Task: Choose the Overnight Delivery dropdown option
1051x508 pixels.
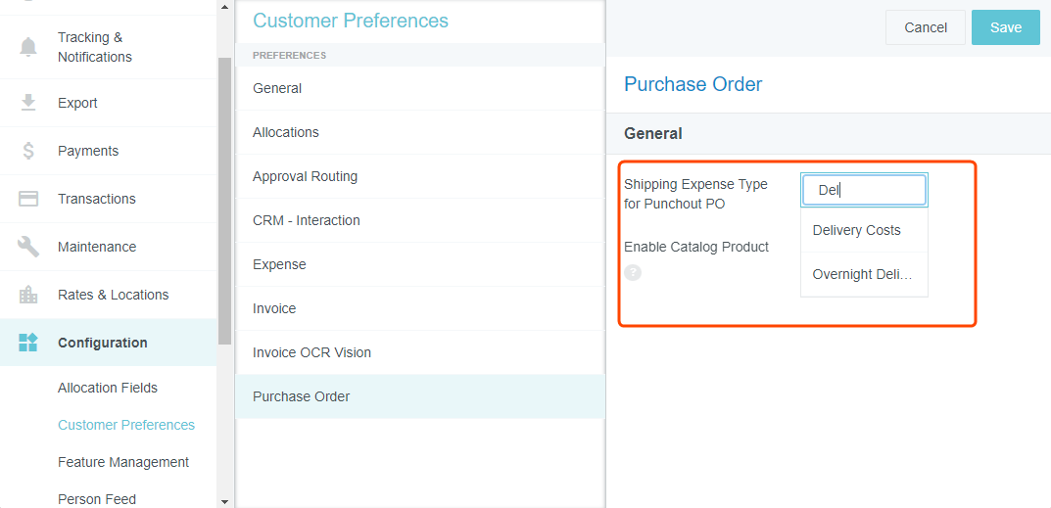Action: pyautogui.click(x=863, y=275)
